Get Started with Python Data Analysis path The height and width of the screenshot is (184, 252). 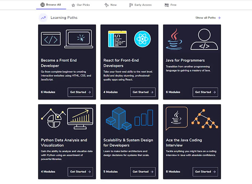click(80, 172)
